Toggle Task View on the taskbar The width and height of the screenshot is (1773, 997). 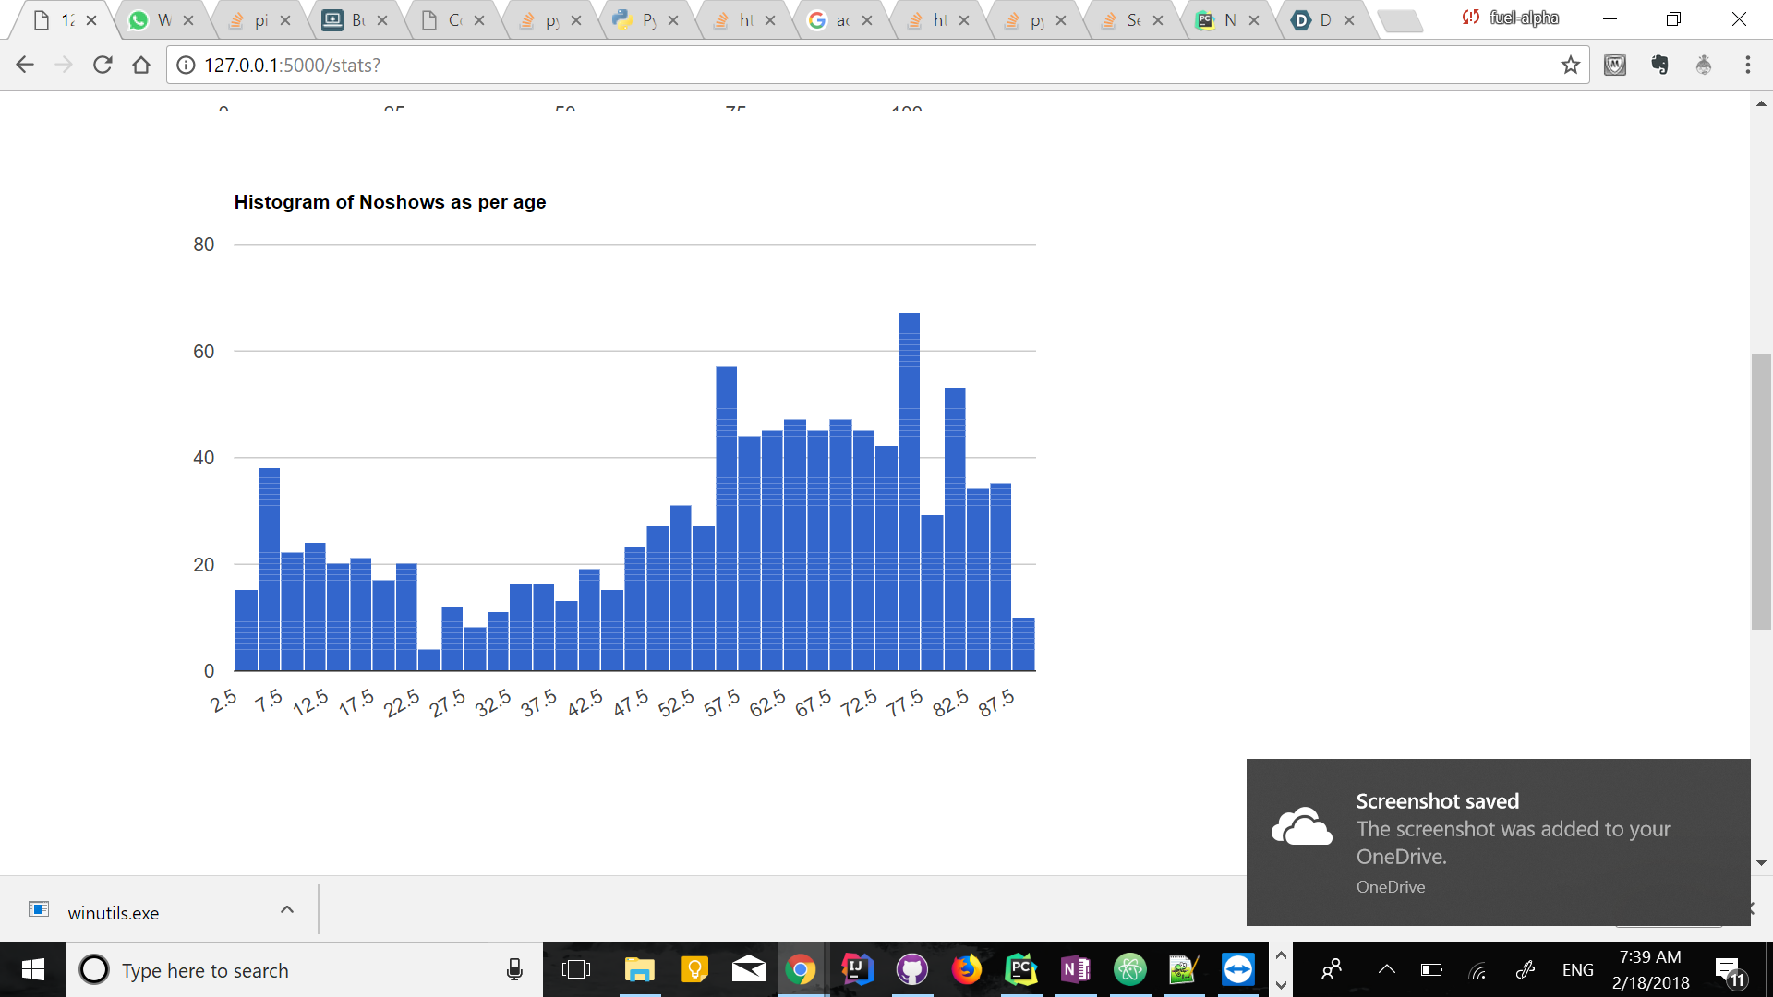point(575,969)
